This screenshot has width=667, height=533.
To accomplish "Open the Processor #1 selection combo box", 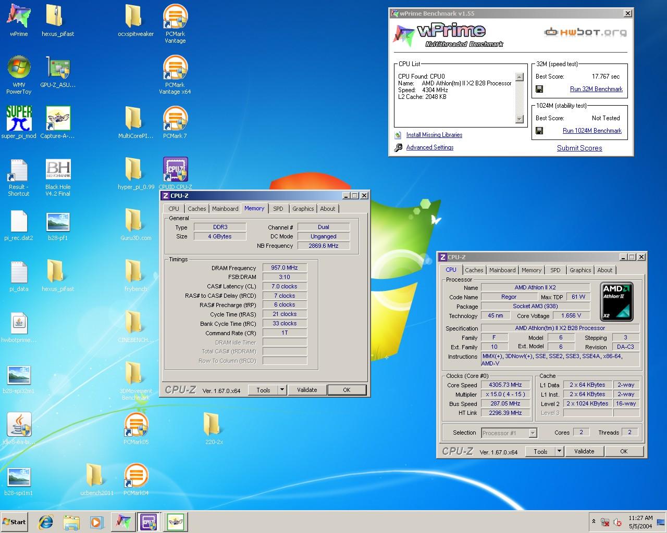I will (509, 433).
